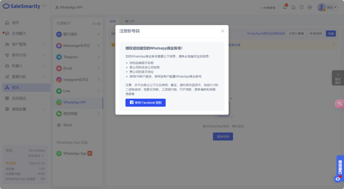Click the Messenger&评论 channel icon
The width and height of the screenshot is (344, 189).
(x=59, y=46)
